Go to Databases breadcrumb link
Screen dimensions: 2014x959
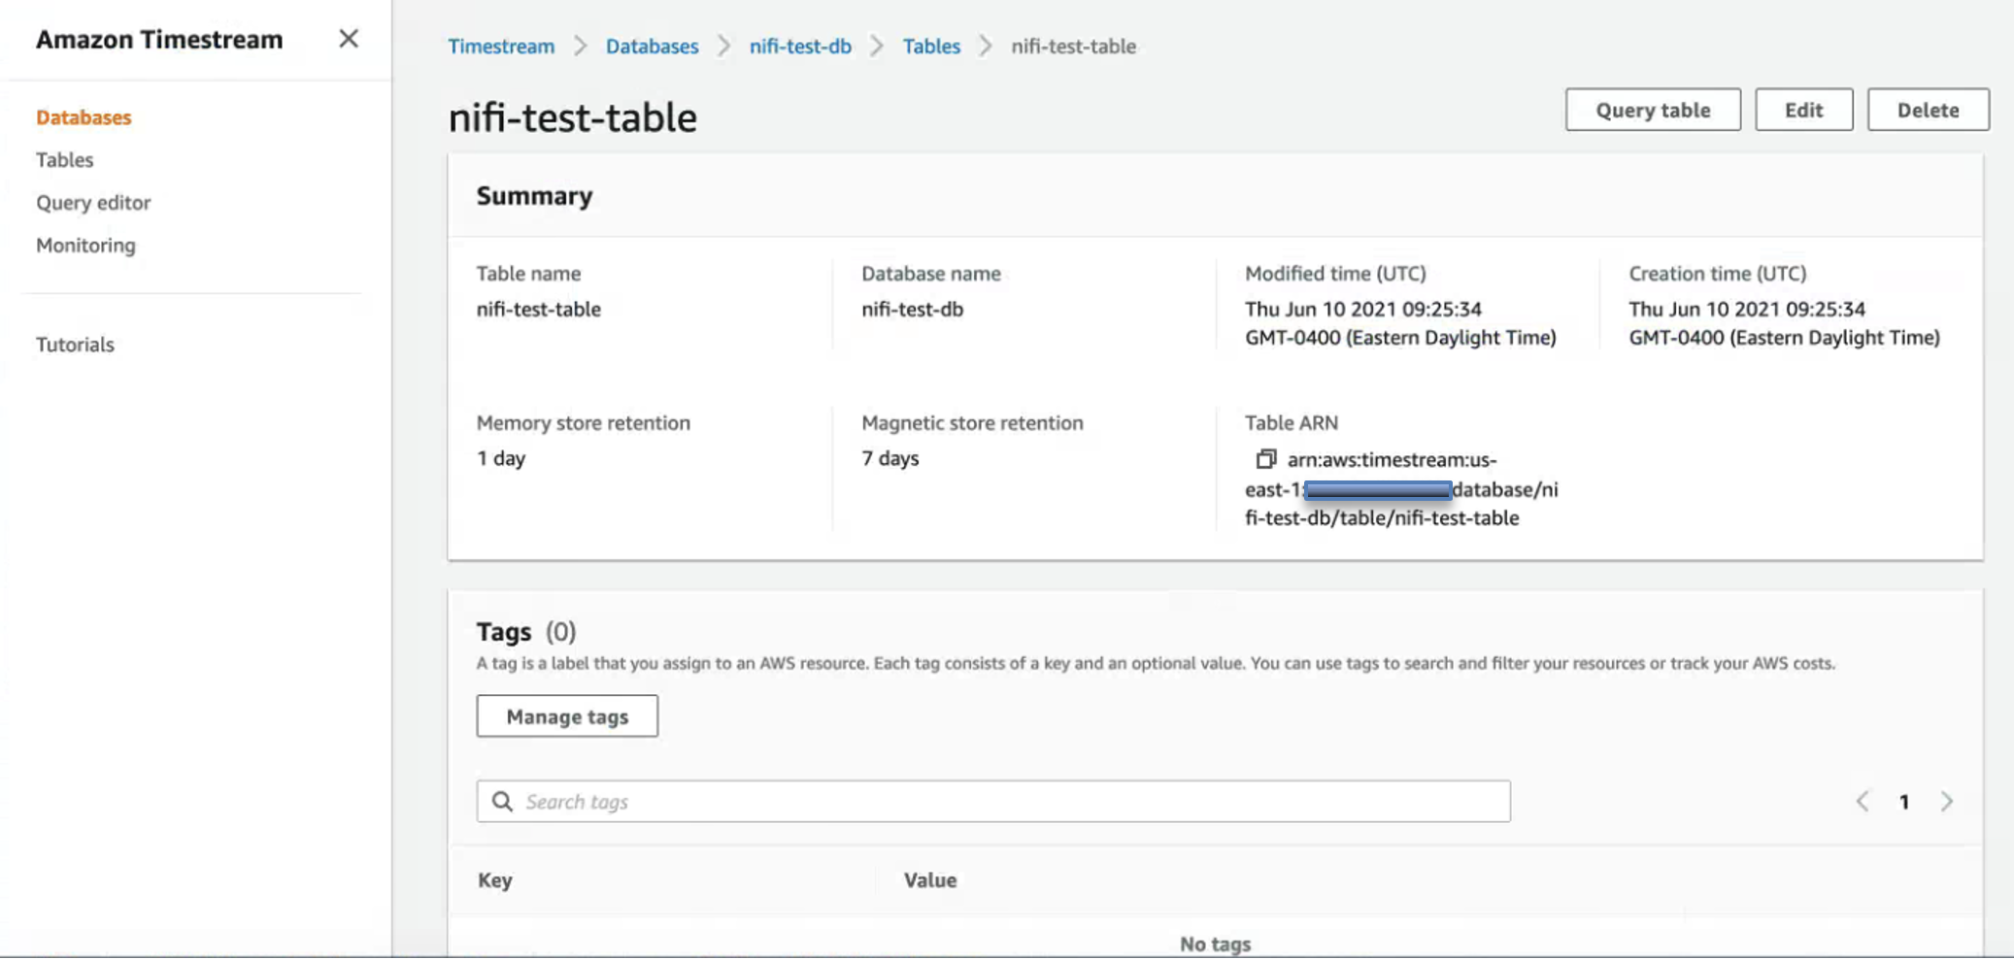coord(652,47)
